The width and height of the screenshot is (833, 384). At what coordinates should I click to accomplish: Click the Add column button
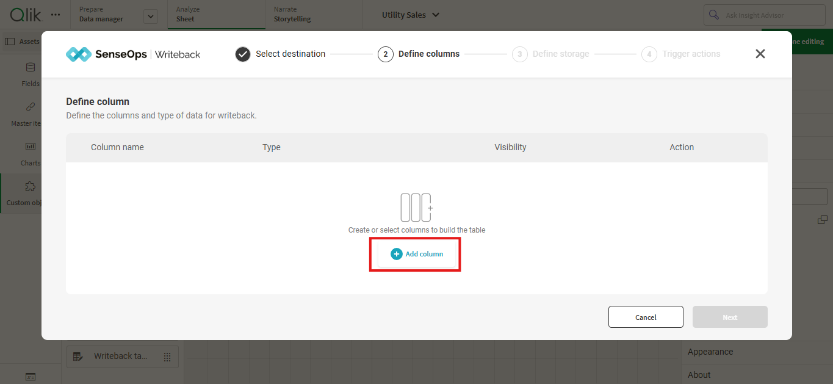tap(416, 254)
